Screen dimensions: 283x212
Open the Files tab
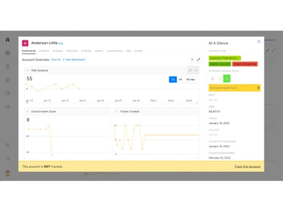(128, 51)
